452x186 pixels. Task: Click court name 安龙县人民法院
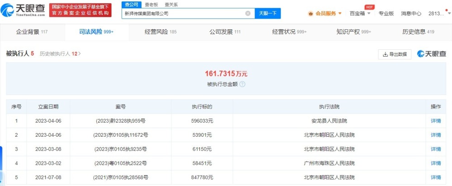pos(330,121)
